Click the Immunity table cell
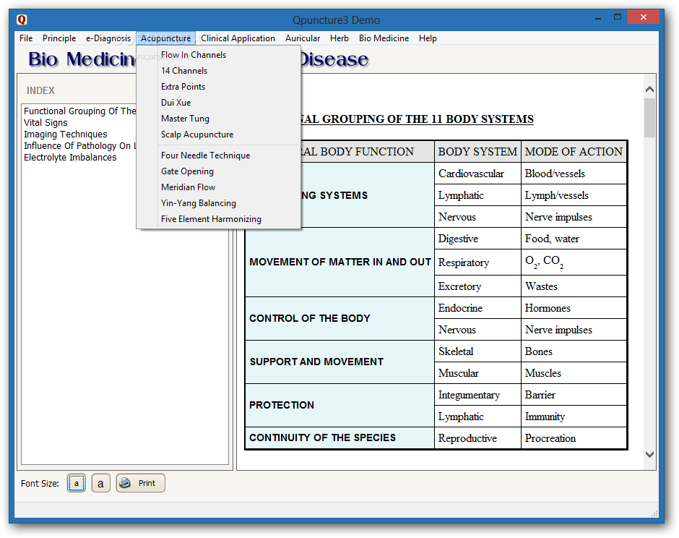The height and width of the screenshot is (538, 679). pyautogui.click(x=574, y=417)
